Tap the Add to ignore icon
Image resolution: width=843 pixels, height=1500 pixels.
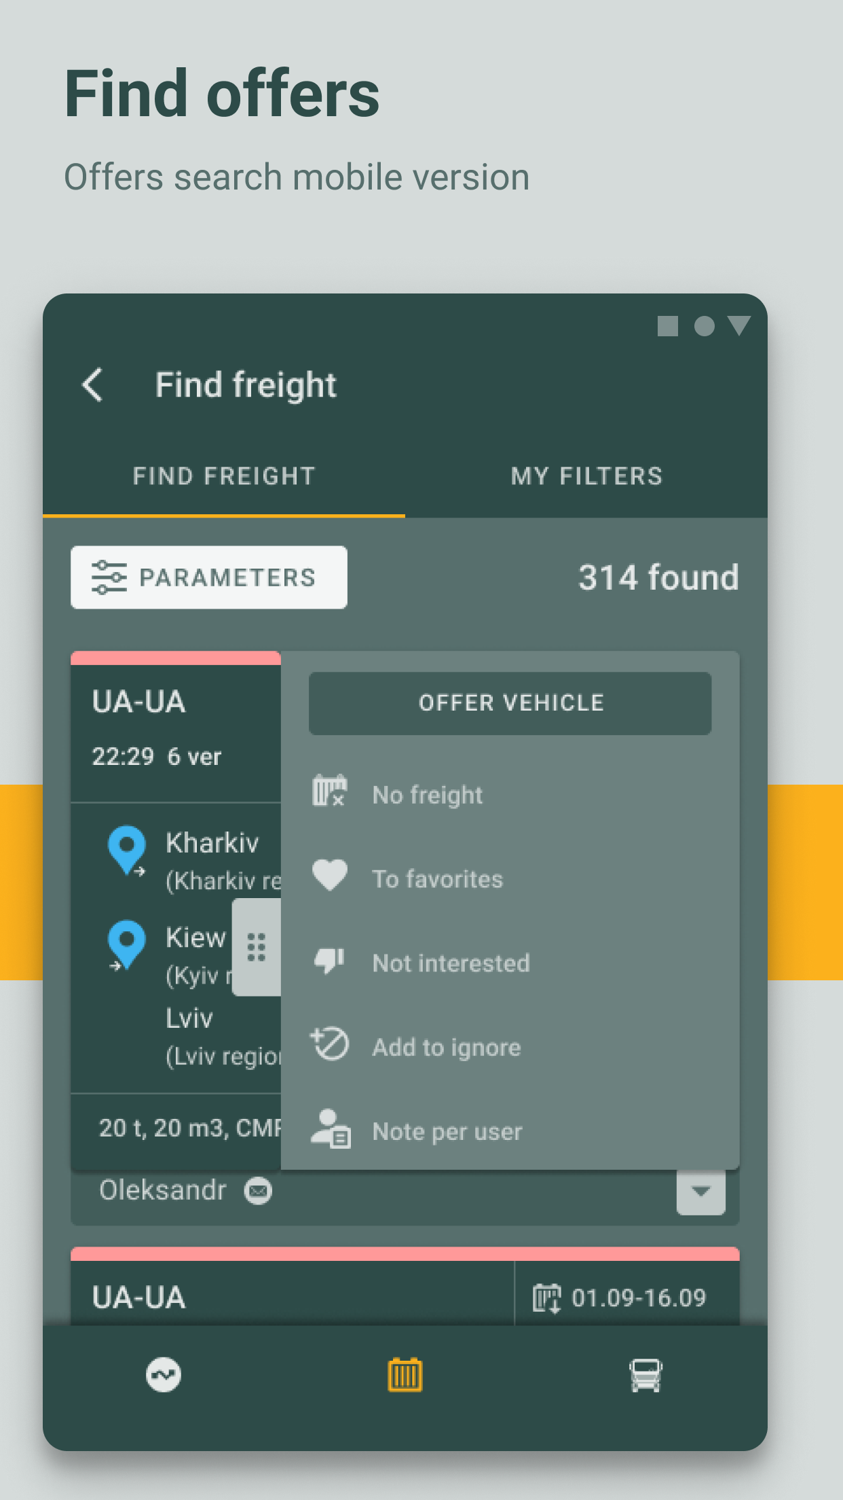[330, 1044]
